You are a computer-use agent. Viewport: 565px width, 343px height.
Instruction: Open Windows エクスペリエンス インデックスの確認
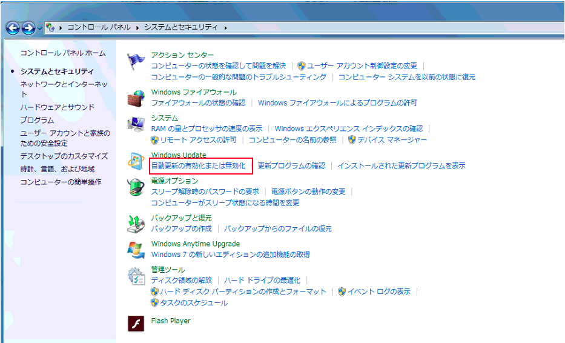pyautogui.click(x=349, y=128)
